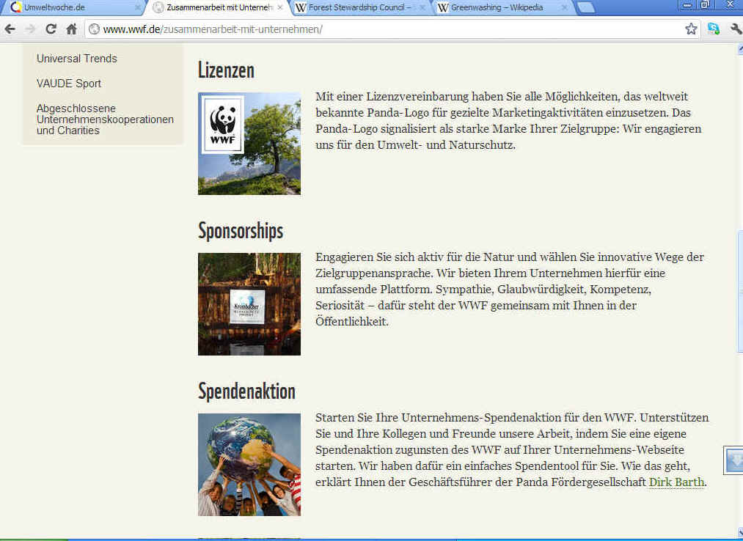Open the browser home page
The image size is (743, 541).
72,29
